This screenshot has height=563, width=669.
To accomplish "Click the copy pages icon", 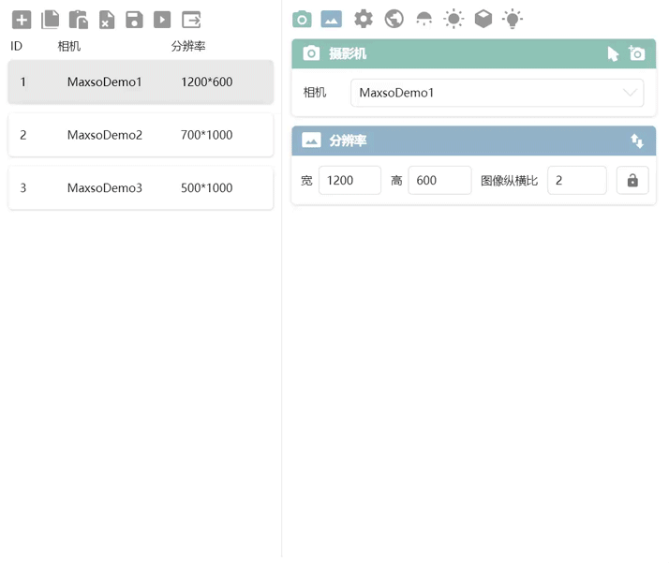I will [50, 20].
